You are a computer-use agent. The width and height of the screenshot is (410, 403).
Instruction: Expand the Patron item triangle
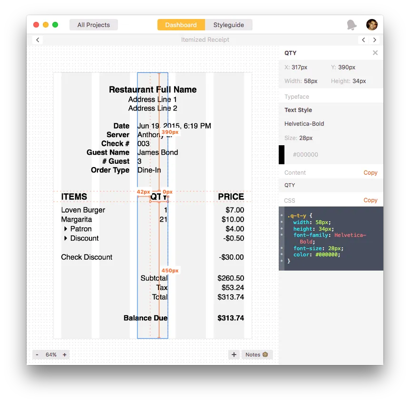[x=66, y=229]
